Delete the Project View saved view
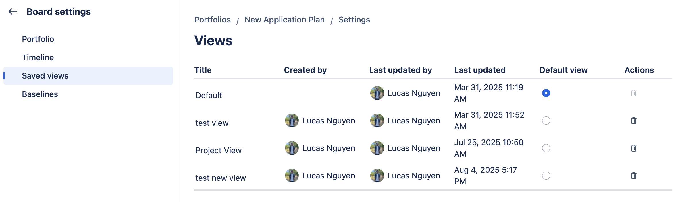 633,148
